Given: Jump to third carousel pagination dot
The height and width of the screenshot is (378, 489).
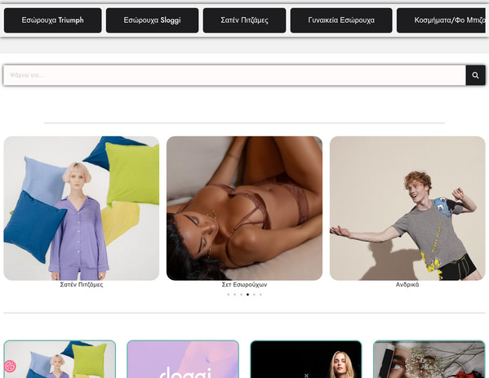Looking at the screenshot, I should pyautogui.click(x=241, y=295).
